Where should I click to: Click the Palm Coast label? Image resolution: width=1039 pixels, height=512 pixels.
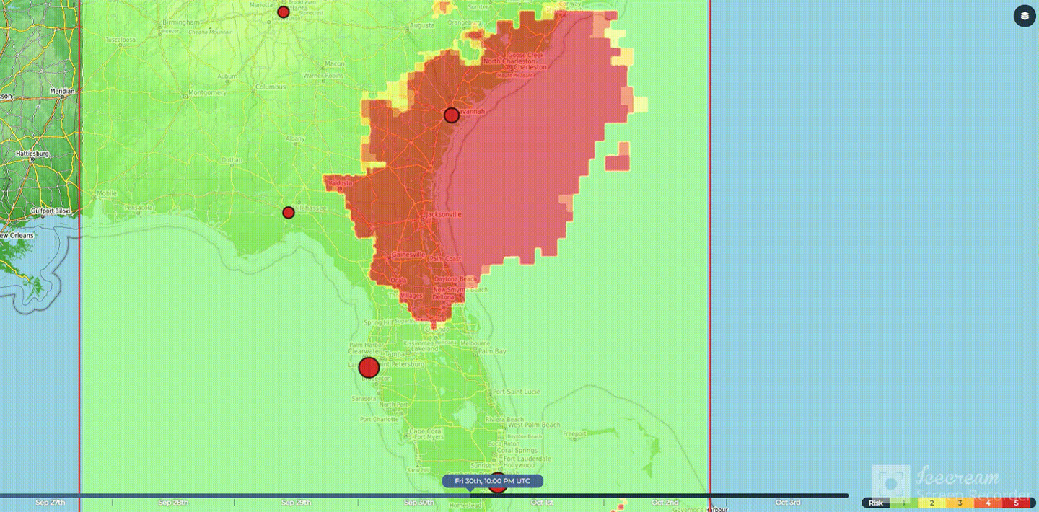pyautogui.click(x=445, y=259)
